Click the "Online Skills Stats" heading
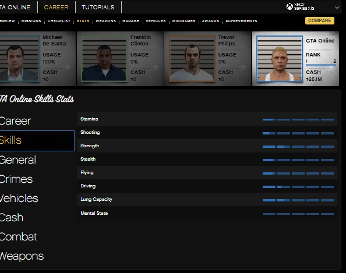This screenshot has width=346, height=273. [x=42, y=99]
